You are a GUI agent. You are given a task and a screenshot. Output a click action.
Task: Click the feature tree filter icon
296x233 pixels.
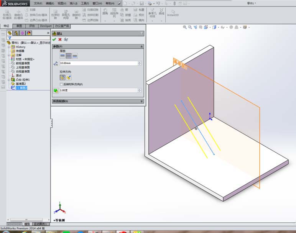[10, 38]
